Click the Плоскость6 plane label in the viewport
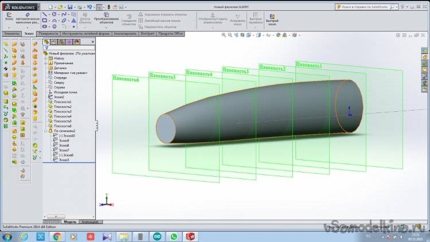This screenshot has width=430, height=242. 126,79
